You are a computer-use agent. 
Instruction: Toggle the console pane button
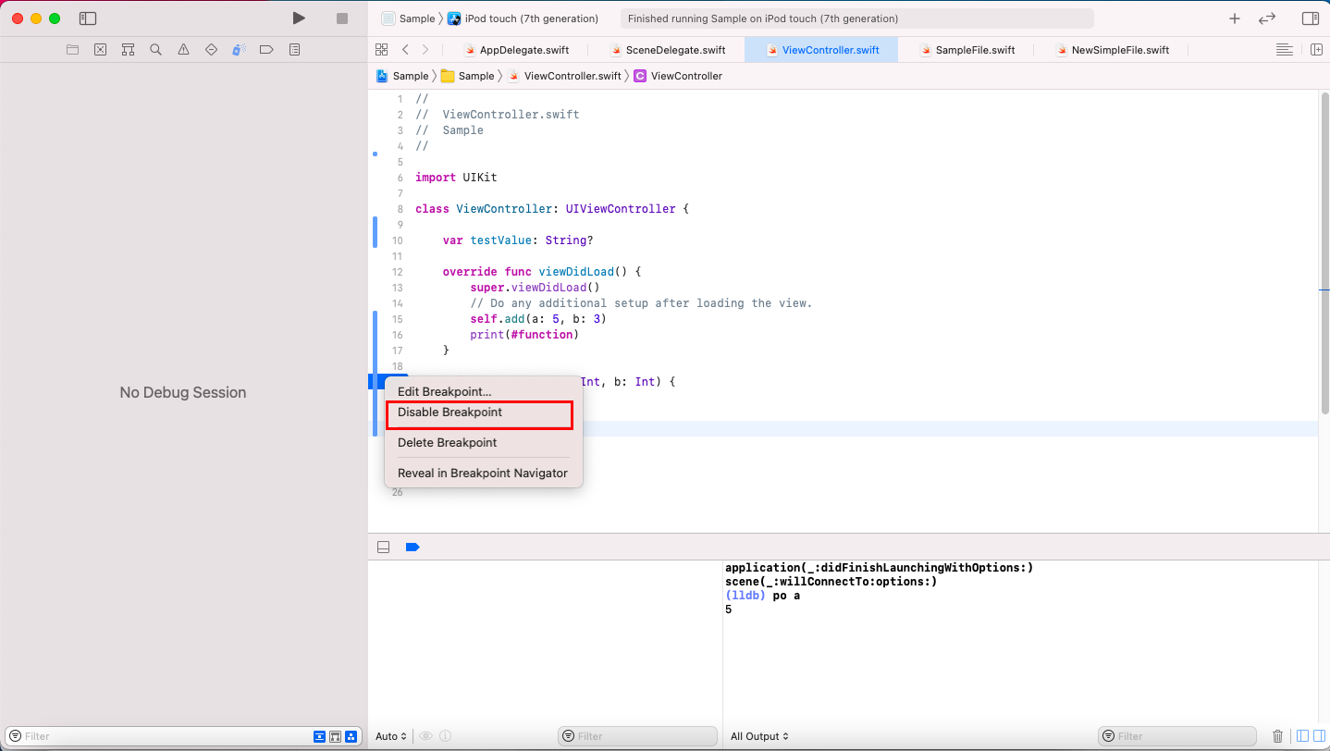[x=1318, y=736]
